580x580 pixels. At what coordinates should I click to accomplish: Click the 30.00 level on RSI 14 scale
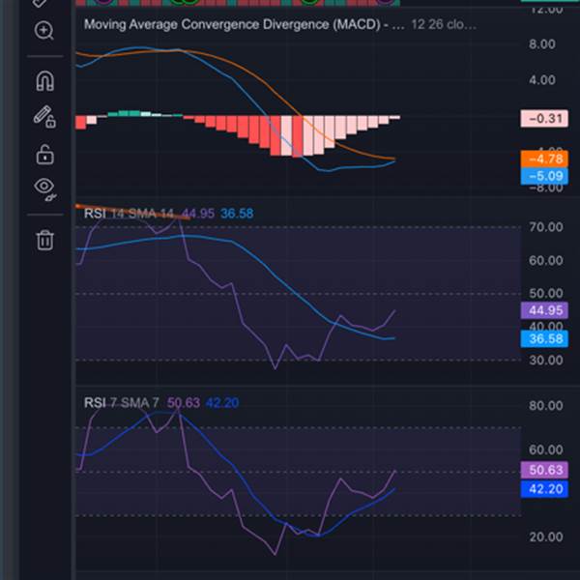[546, 361]
